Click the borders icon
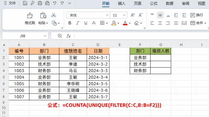Image resolution: width=209 pixels, height=117 pixels. [102, 23]
